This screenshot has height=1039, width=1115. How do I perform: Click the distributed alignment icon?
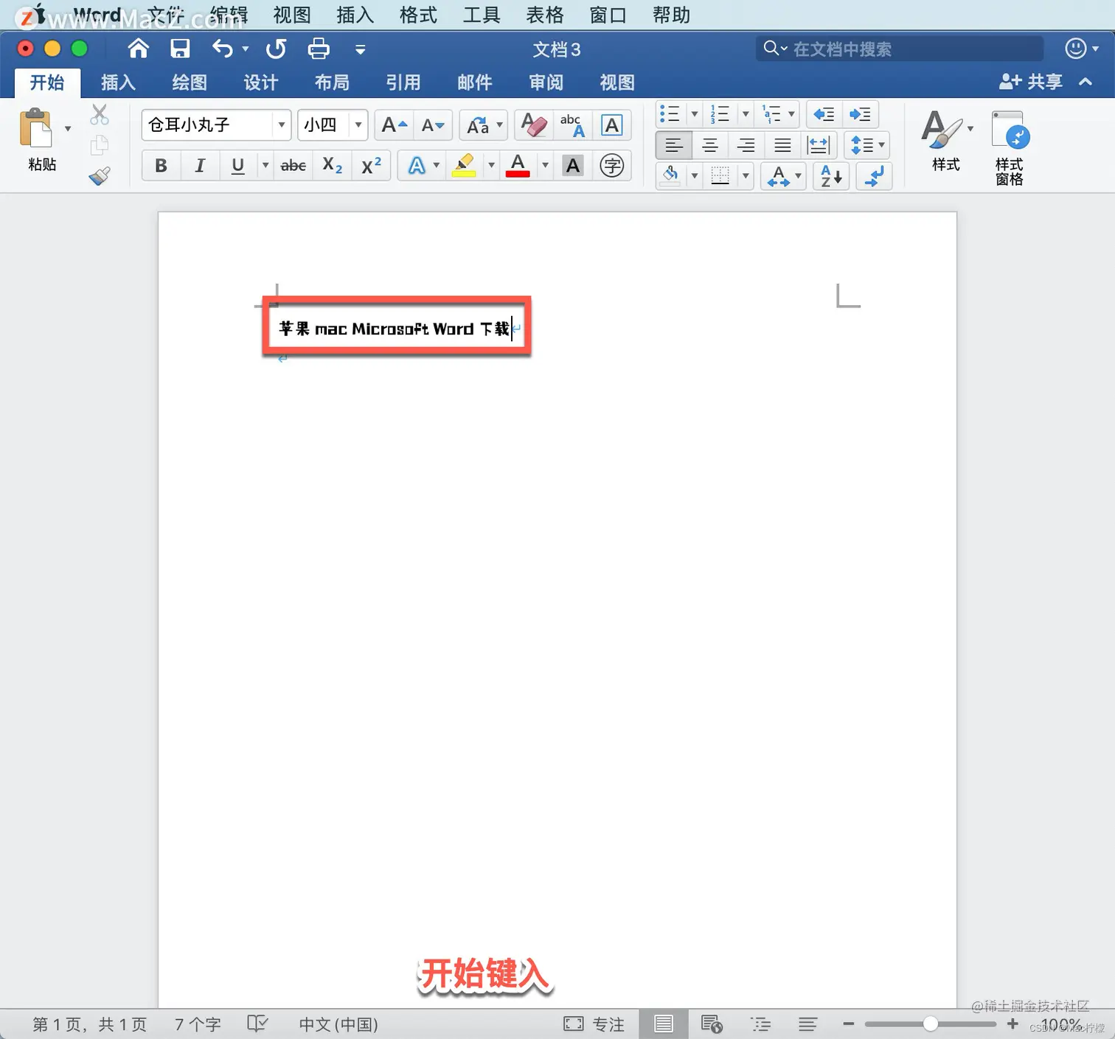coord(819,145)
